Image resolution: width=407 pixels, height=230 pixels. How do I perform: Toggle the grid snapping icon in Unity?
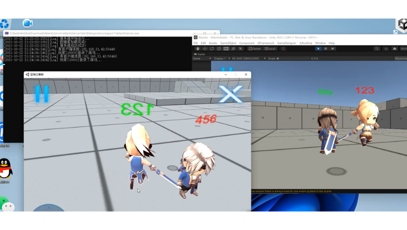click(283, 49)
